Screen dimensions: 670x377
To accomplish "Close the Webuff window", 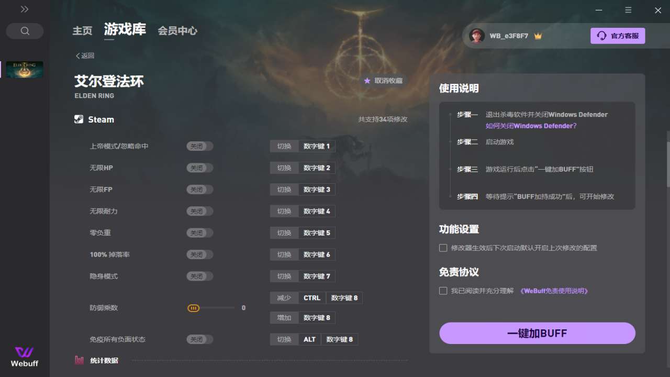I will (x=658, y=10).
